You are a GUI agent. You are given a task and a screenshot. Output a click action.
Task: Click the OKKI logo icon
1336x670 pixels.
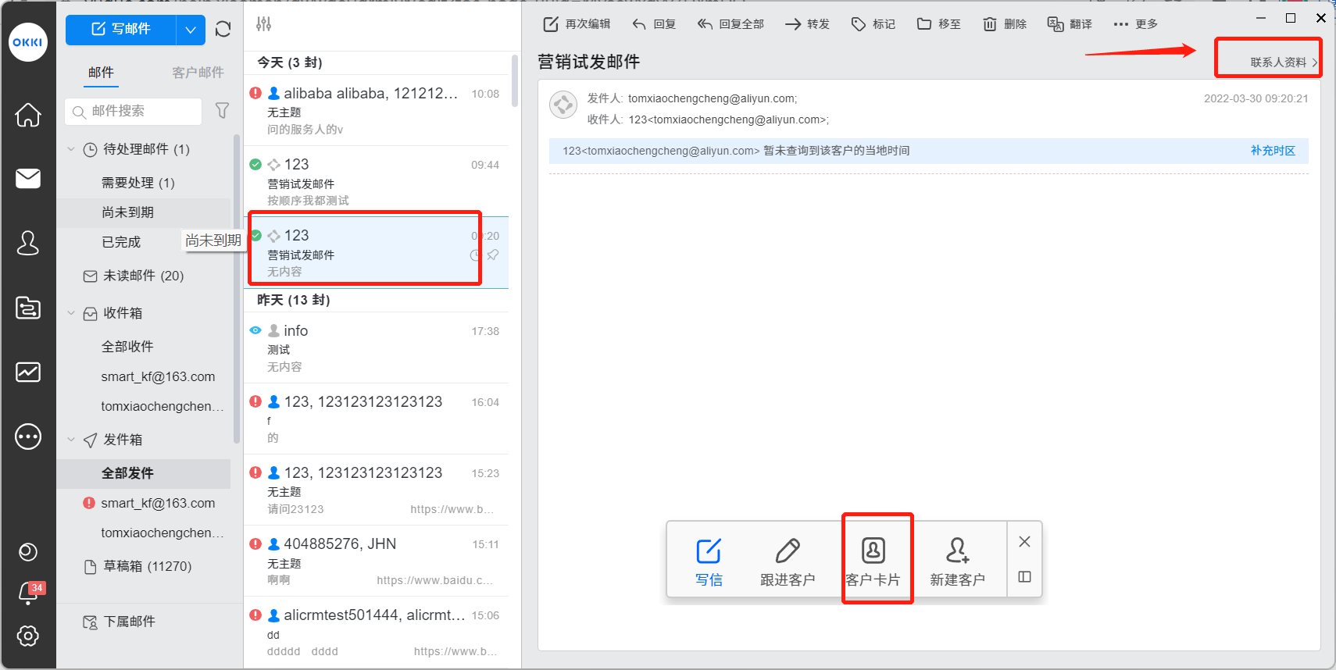click(28, 42)
